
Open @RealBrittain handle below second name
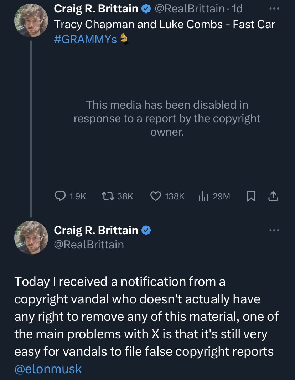point(89,245)
